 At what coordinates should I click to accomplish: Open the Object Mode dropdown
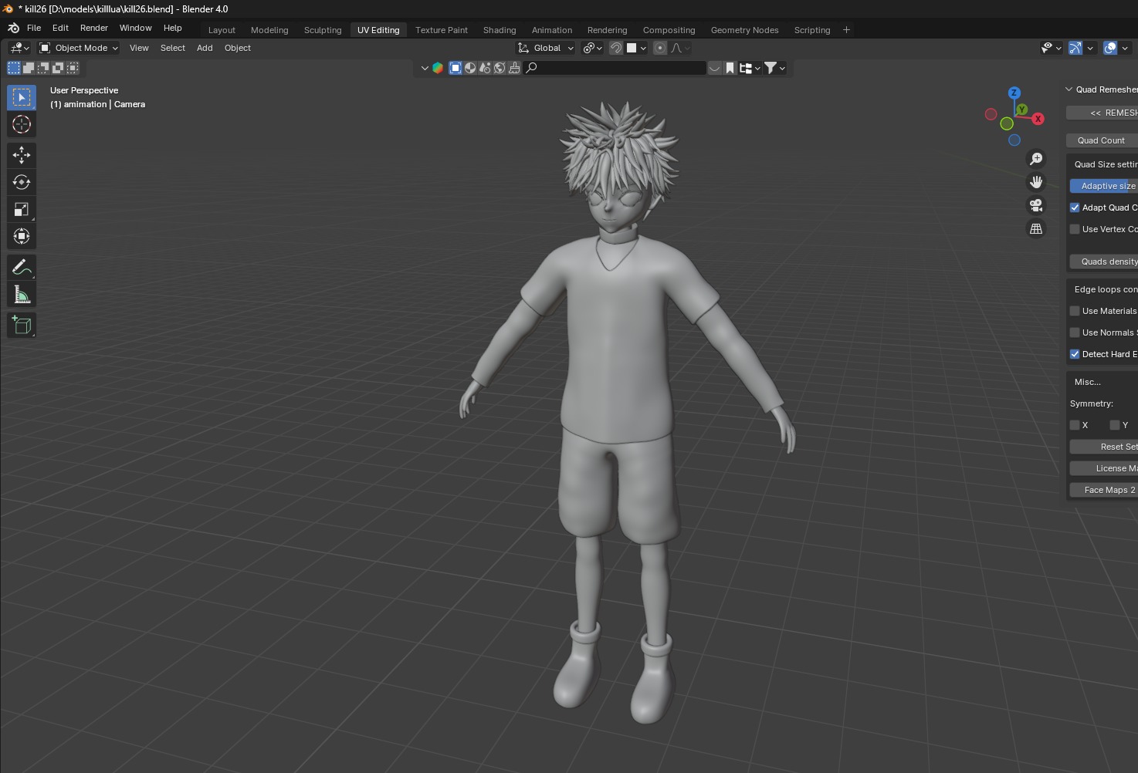[x=79, y=48]
